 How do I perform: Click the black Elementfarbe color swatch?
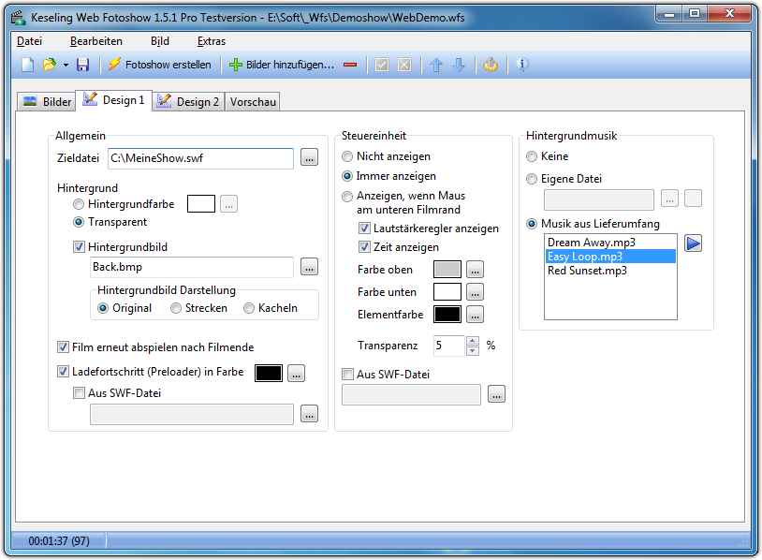coord(447,315)
